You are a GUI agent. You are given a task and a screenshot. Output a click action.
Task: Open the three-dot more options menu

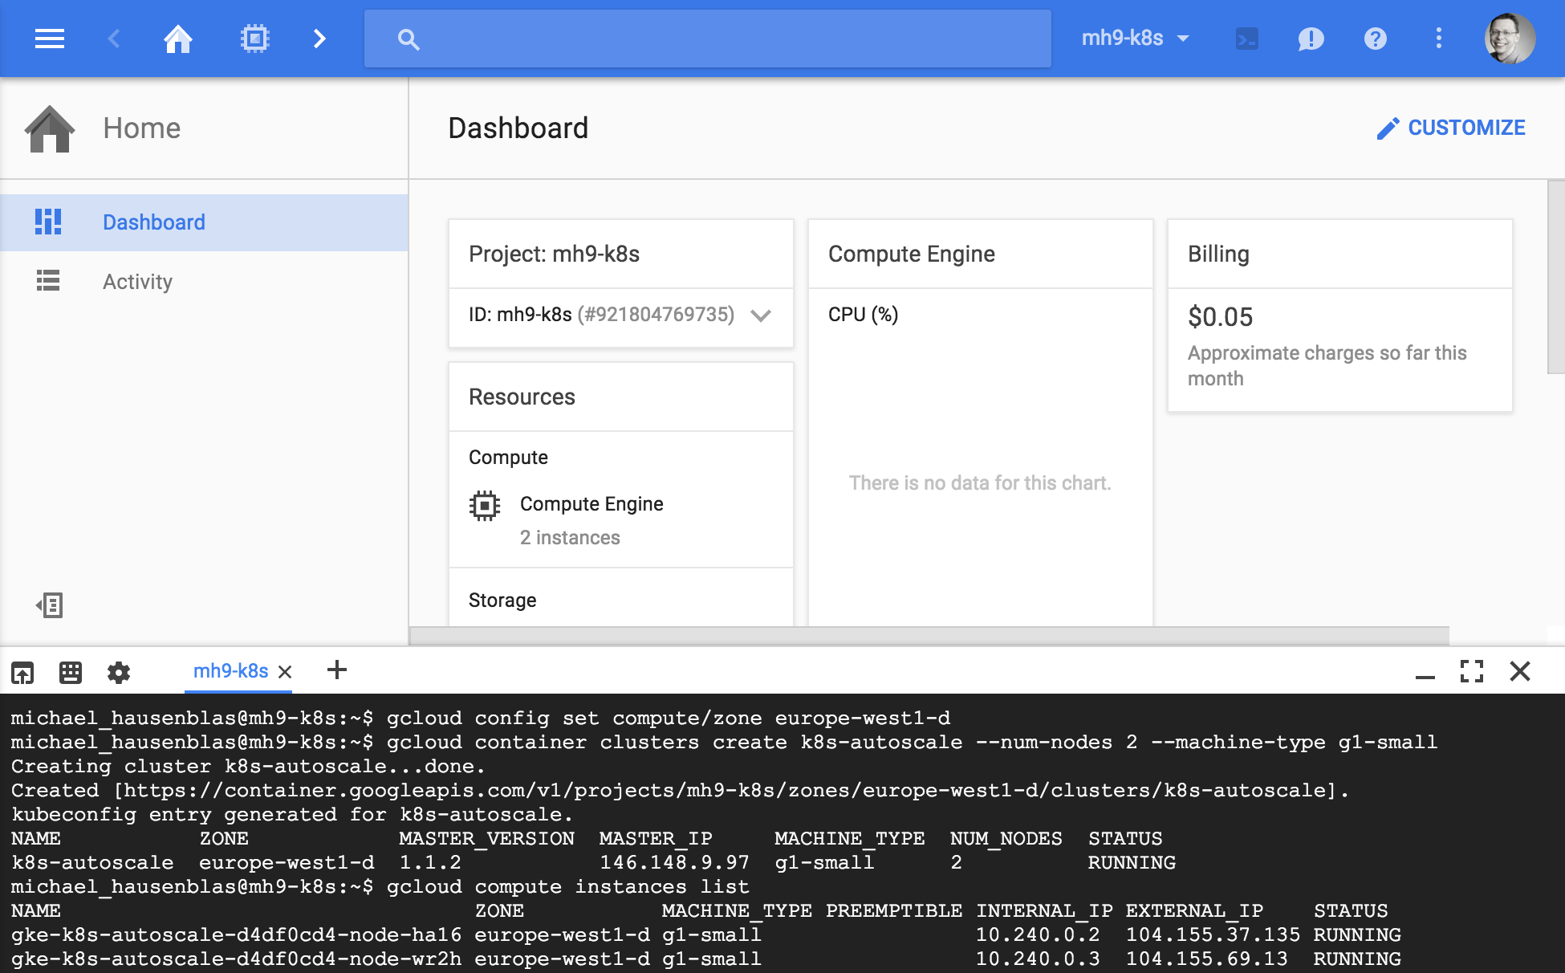point(1438,38)
